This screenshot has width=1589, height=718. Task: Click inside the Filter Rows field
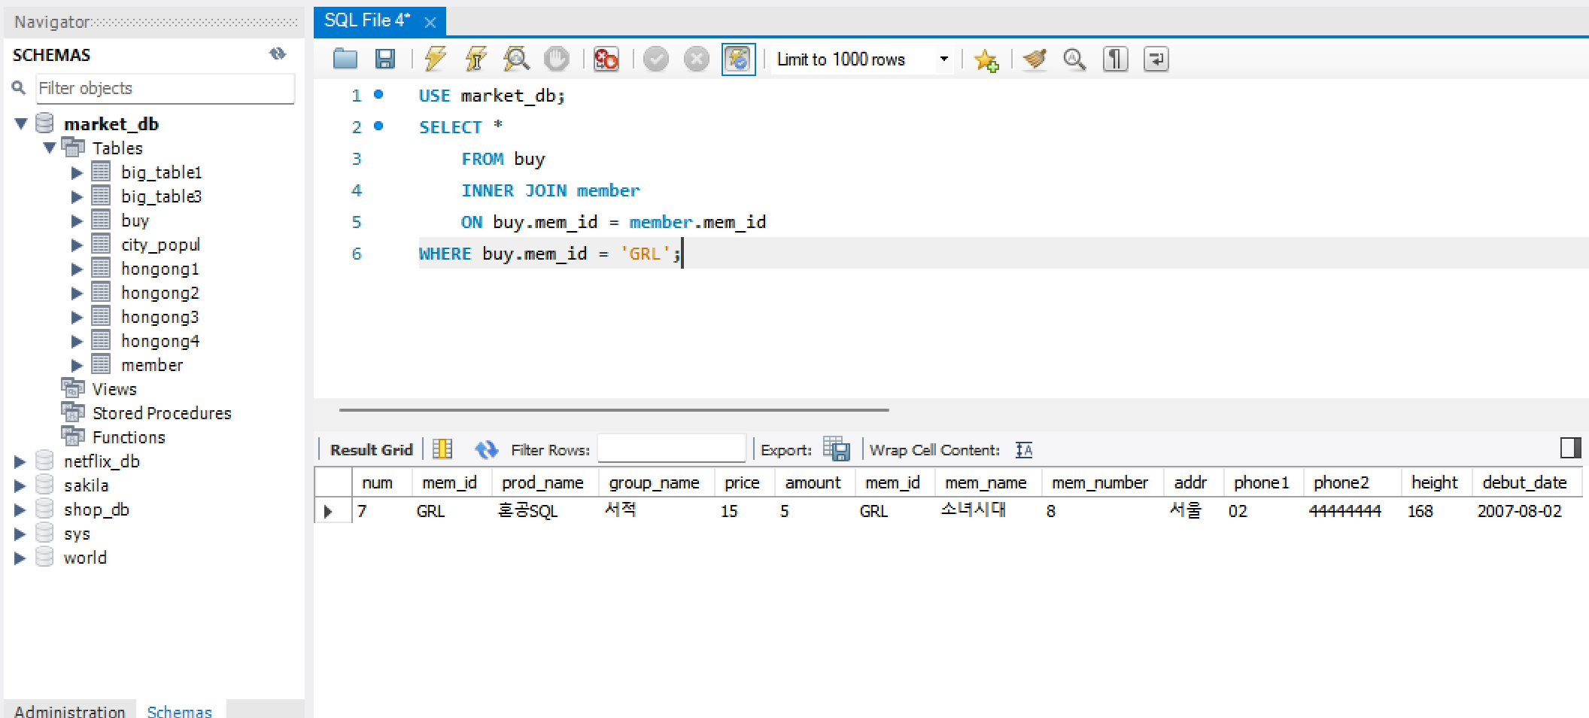[671, 448]
